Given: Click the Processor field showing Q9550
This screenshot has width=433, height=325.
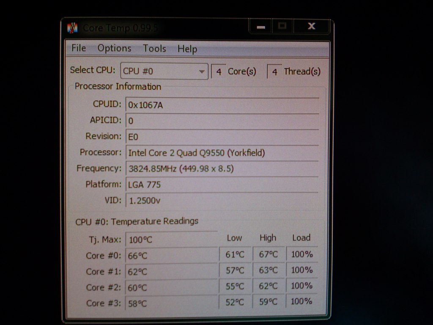Looking at the screenshot, I should coord(222,152).
